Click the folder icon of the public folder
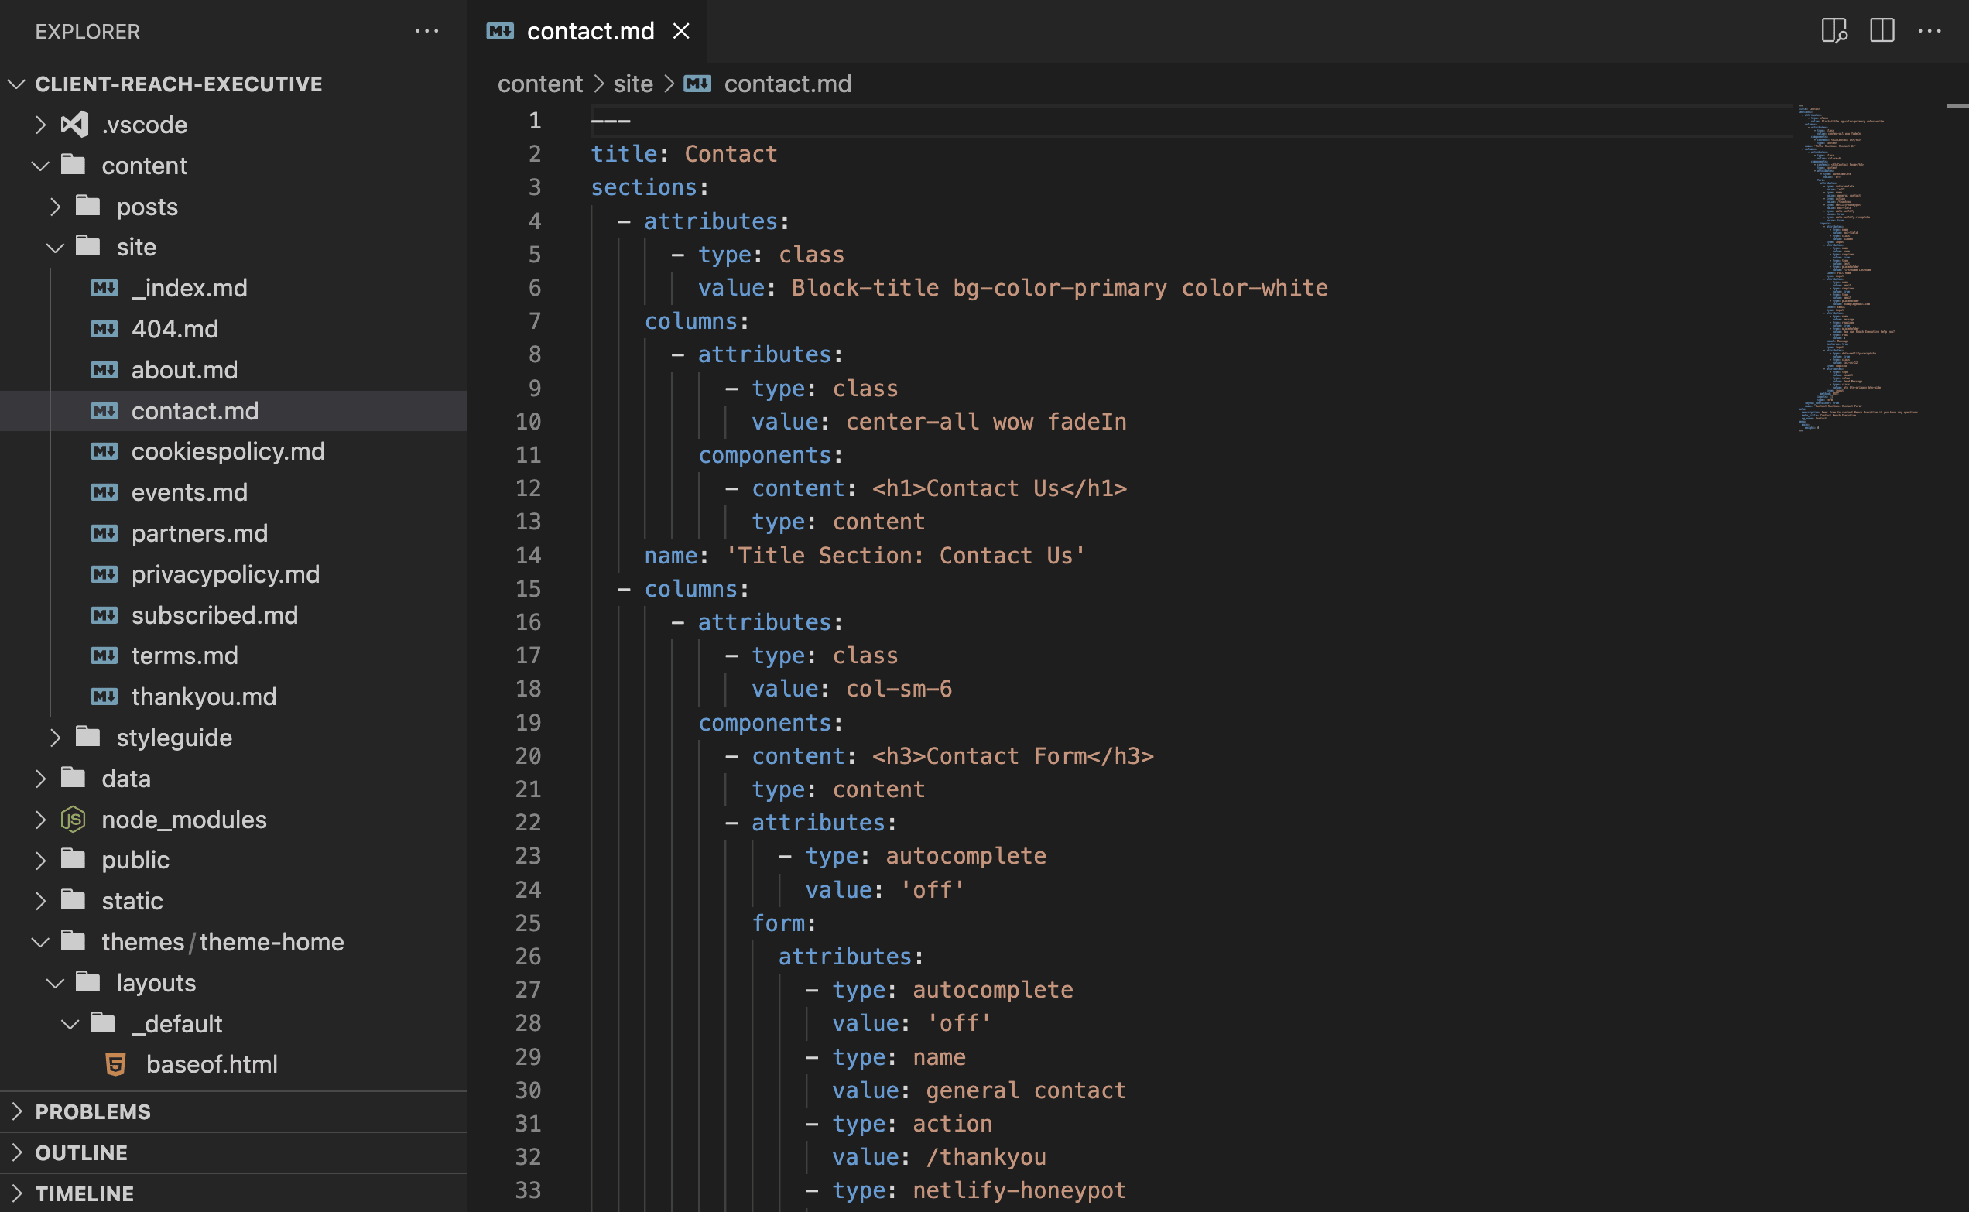The height and width of the screenshot is (1212, 1969). pyautogui.click(x=73, y=859)
